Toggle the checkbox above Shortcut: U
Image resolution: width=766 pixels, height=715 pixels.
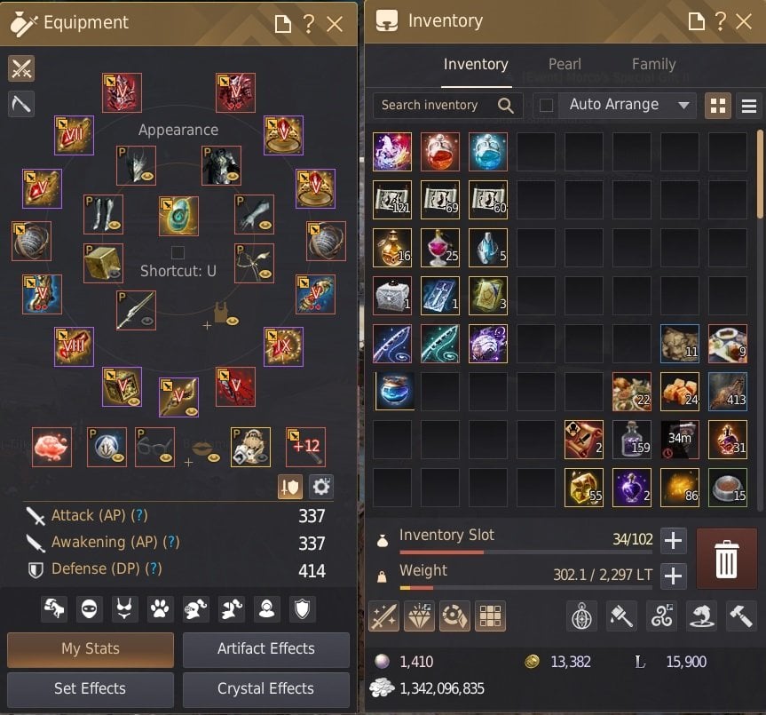[x=178, y=252]
